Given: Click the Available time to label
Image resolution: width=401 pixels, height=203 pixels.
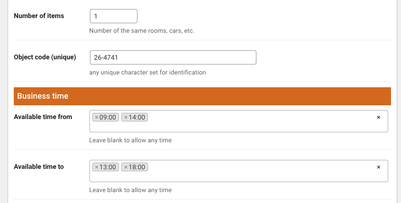Looking at the screenshot, I should click(39, 166).
